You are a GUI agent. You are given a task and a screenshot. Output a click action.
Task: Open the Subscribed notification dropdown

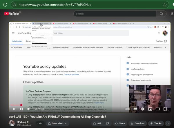point(57,123)
